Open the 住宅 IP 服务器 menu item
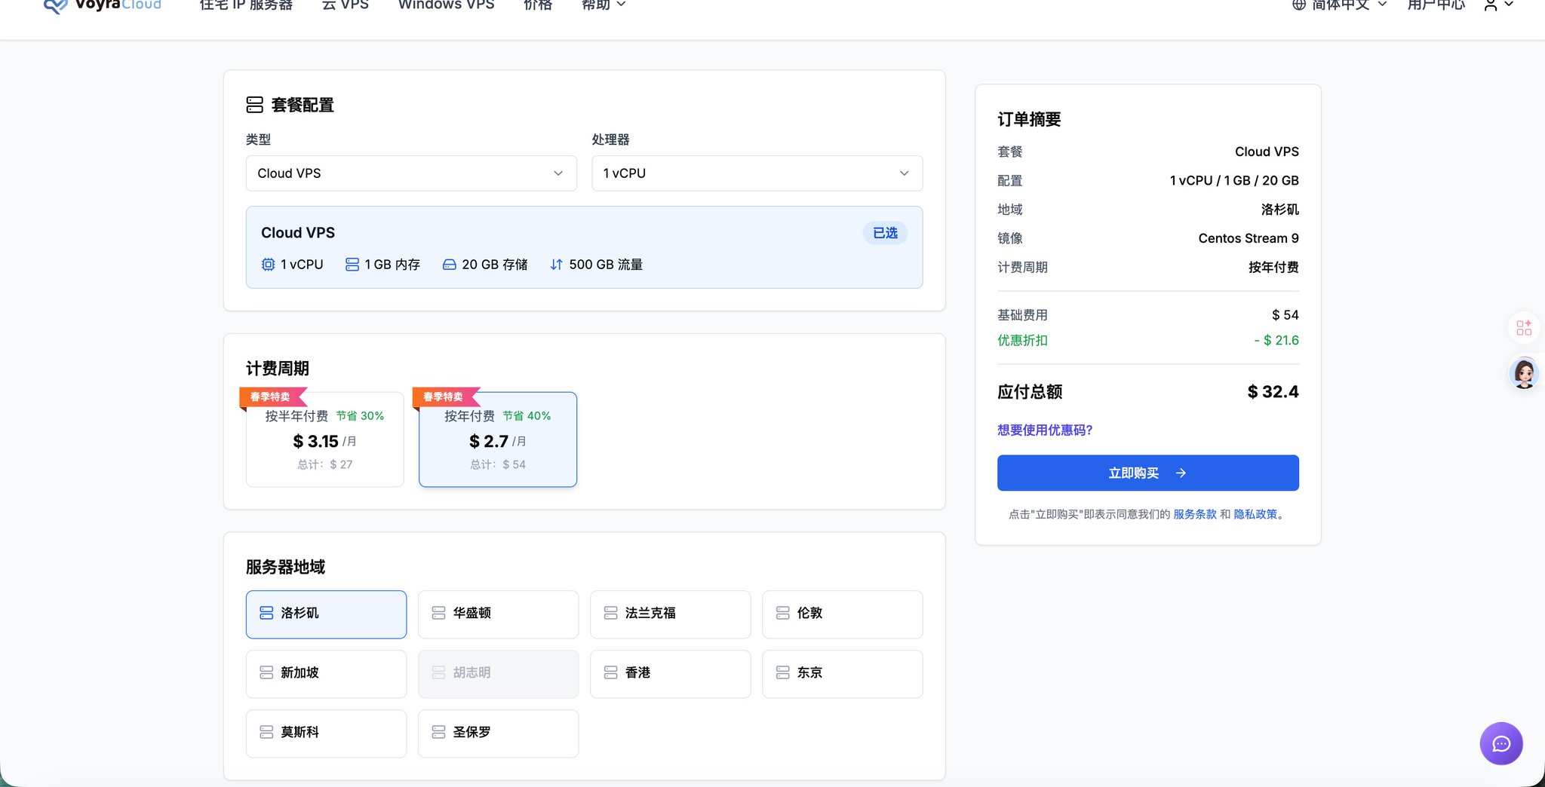This screenshot has height=787, width=1545. point(246,5)
